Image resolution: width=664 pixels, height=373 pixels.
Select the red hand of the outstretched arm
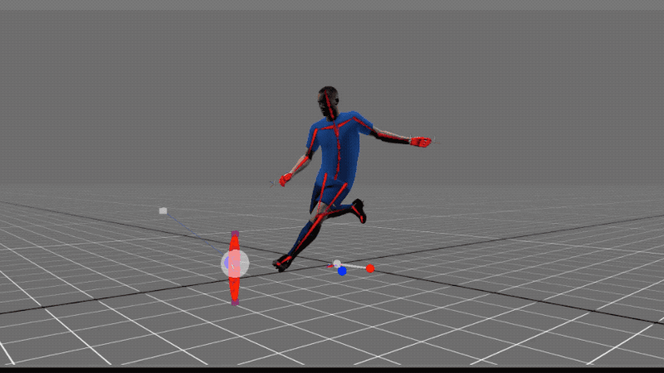[x=421, y=142]
